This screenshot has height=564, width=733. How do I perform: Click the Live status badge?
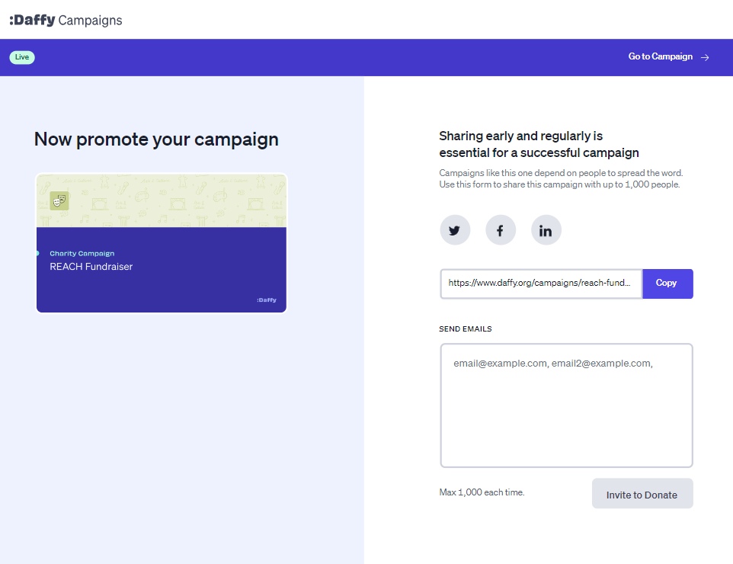tap(22, 57)
